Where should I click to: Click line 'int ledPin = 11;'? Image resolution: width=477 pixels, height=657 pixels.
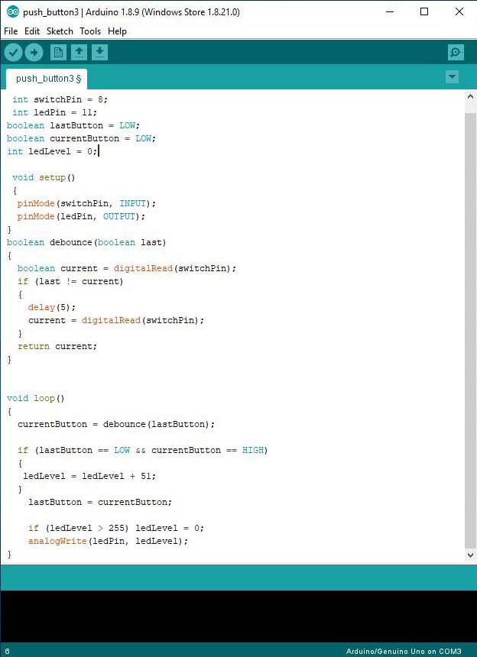(x=54, y=112)
